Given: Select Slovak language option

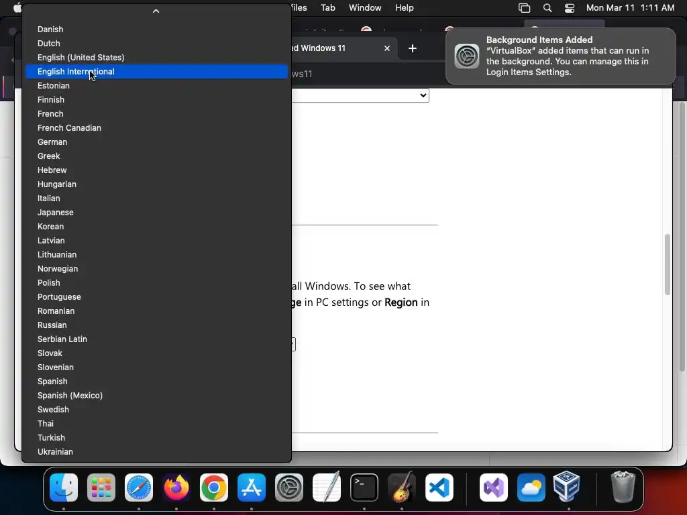Looking at the screenshot, I should [156, 353].
